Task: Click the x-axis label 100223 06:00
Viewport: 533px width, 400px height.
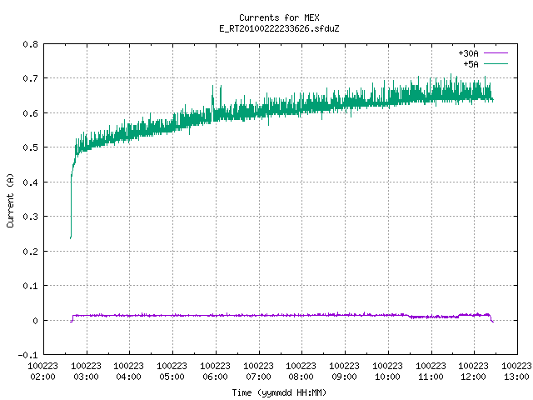Action: click(215, 371)
